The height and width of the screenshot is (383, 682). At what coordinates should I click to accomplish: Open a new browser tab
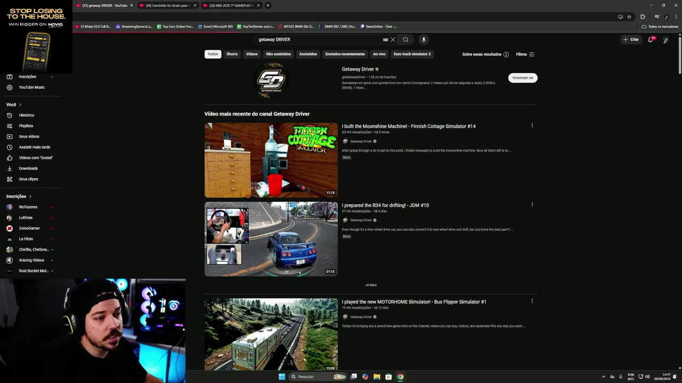pyautogui.click(x=268, y=5)
